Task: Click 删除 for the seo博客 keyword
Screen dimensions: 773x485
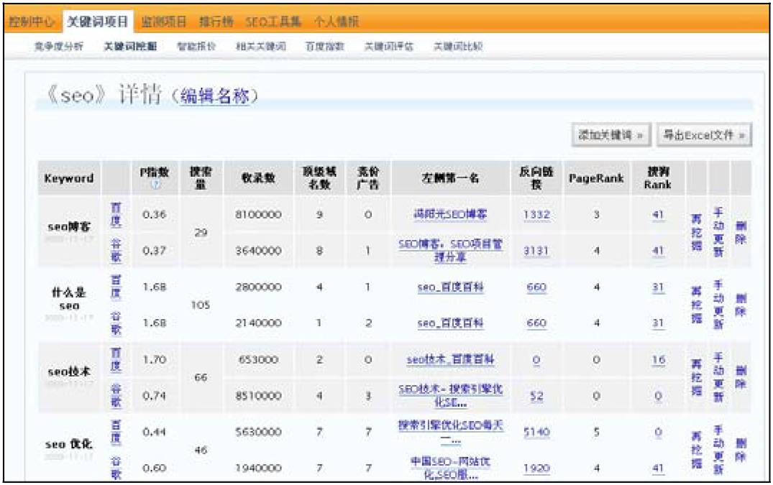Action: tap(741, 232)
